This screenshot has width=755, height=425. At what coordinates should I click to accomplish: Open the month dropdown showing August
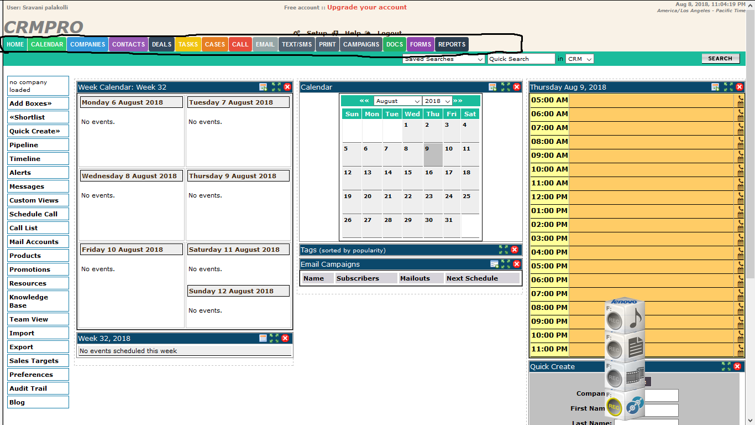tap(398, 101)
